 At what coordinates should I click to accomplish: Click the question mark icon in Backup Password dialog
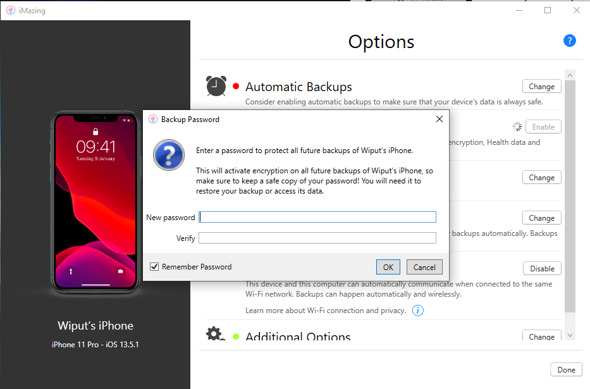(x=169, y=154)
